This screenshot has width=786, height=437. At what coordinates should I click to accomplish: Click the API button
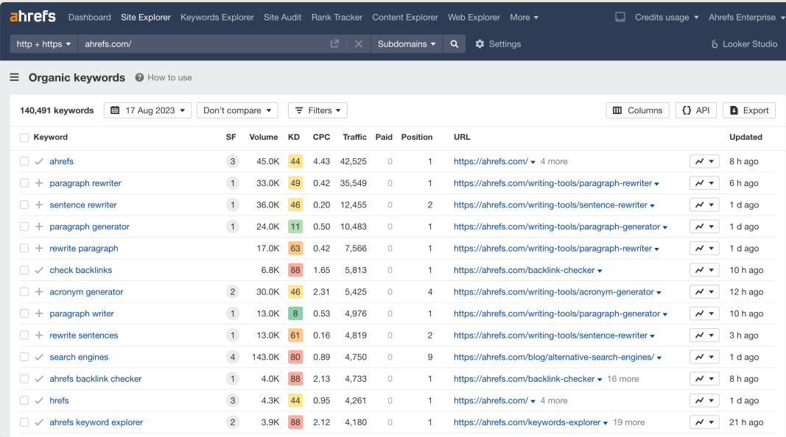696,110
